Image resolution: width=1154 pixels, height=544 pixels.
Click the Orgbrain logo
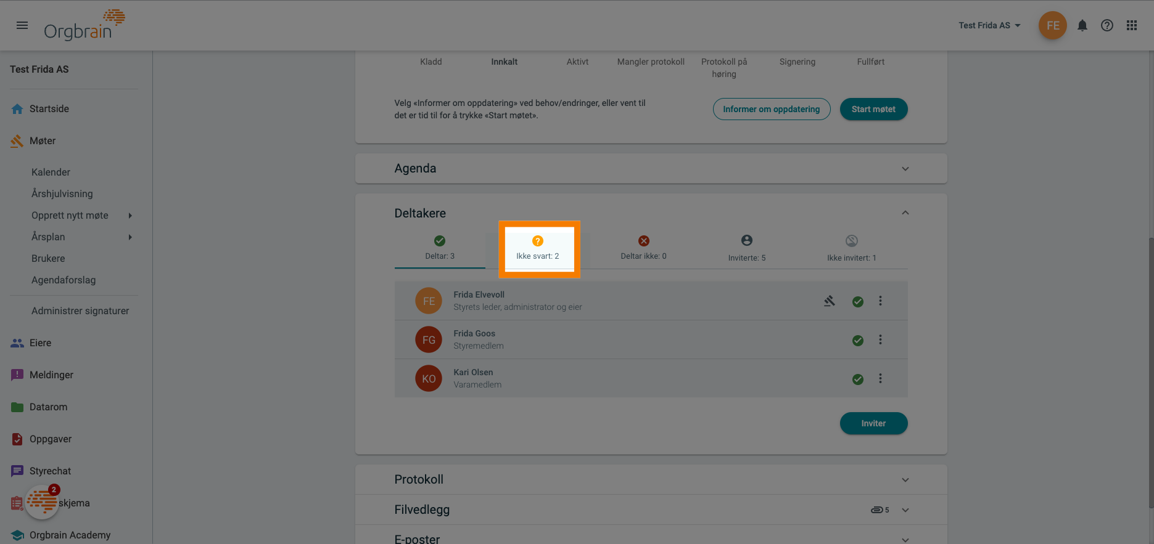pyautogui.click(x=84, y=25)
